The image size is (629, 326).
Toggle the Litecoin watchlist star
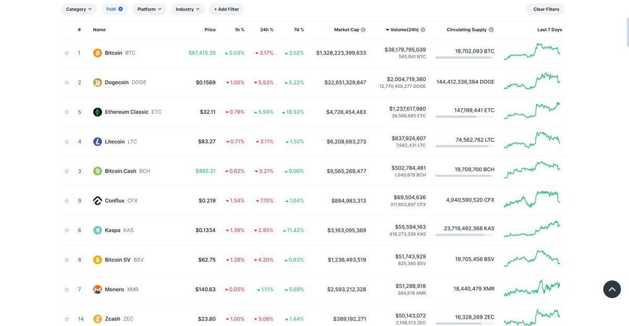coord(67,141)
